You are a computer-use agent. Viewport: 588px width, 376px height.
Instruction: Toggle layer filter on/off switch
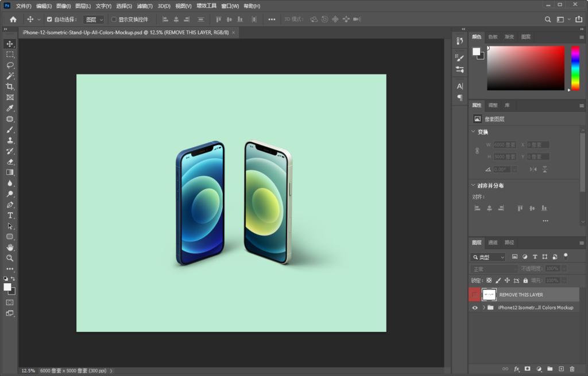(x=566, y=257)
